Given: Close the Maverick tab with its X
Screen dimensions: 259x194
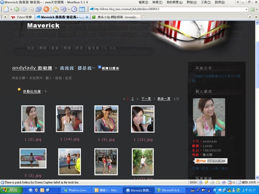Looking at the screenshot, I should pyautogui.click(x=87, y=17).
